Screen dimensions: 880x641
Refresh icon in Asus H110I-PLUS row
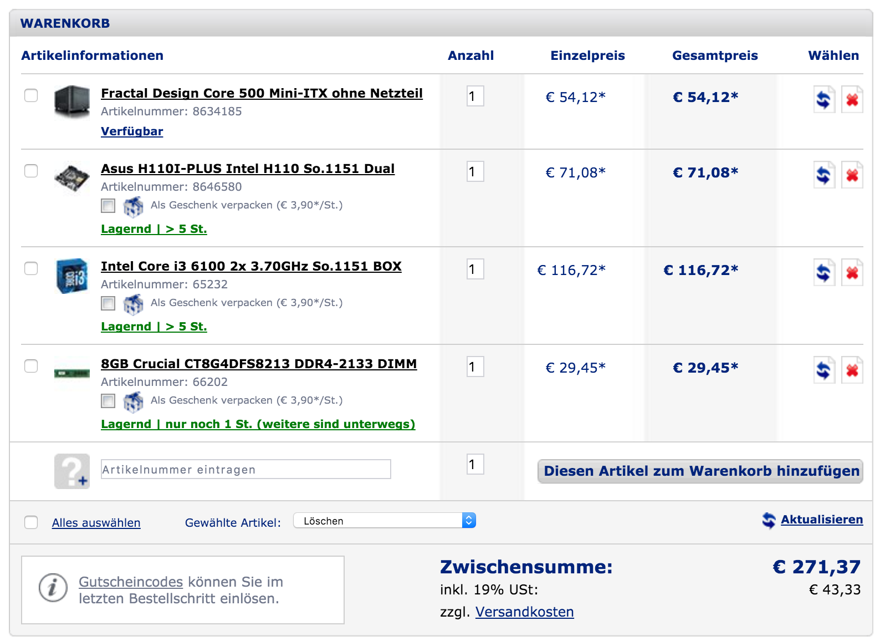click(824, 175)
